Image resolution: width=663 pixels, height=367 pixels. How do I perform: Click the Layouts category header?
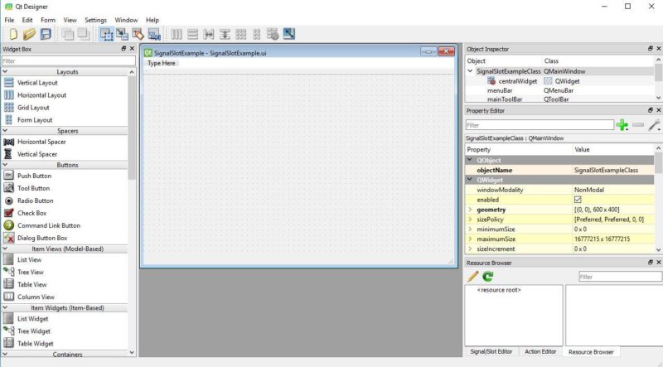coord(67,72)
